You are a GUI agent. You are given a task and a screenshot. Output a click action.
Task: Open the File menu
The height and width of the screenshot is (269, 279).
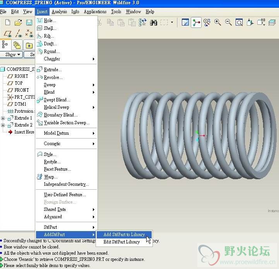click(3, 12)
